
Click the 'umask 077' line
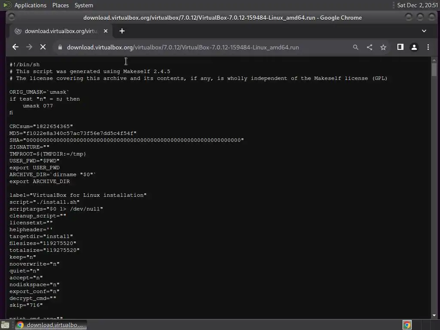click(x=38, y=106)
